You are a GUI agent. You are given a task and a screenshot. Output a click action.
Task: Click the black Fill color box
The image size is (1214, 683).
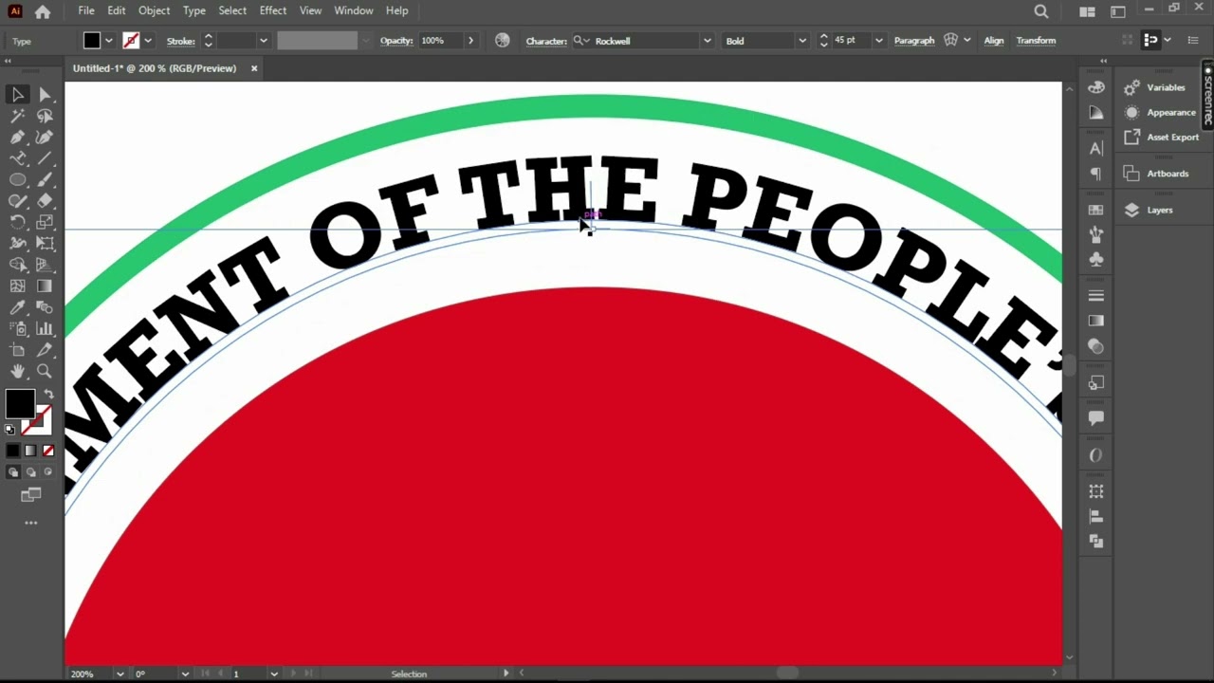click(x=20, y=404)
